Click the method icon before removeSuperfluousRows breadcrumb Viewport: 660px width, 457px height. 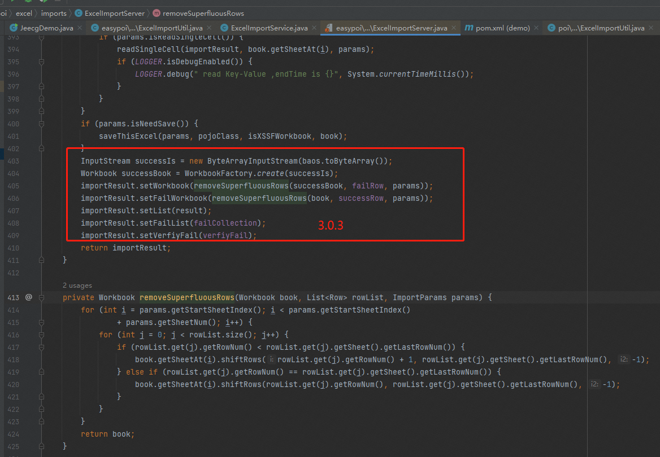(157, 13)
